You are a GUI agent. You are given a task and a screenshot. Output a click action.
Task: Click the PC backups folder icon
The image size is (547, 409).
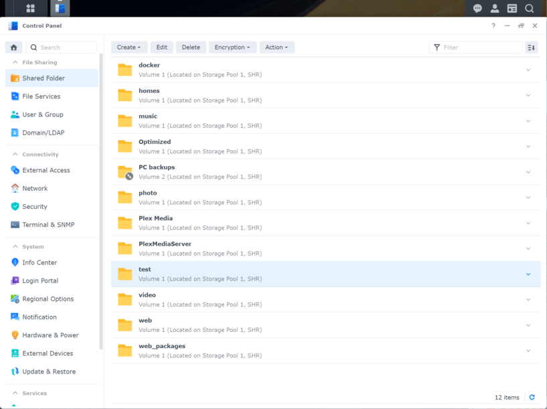(125, 172)
